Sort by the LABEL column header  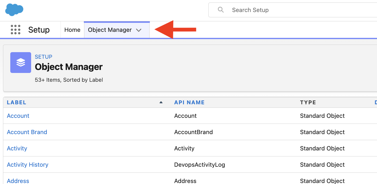17,102
